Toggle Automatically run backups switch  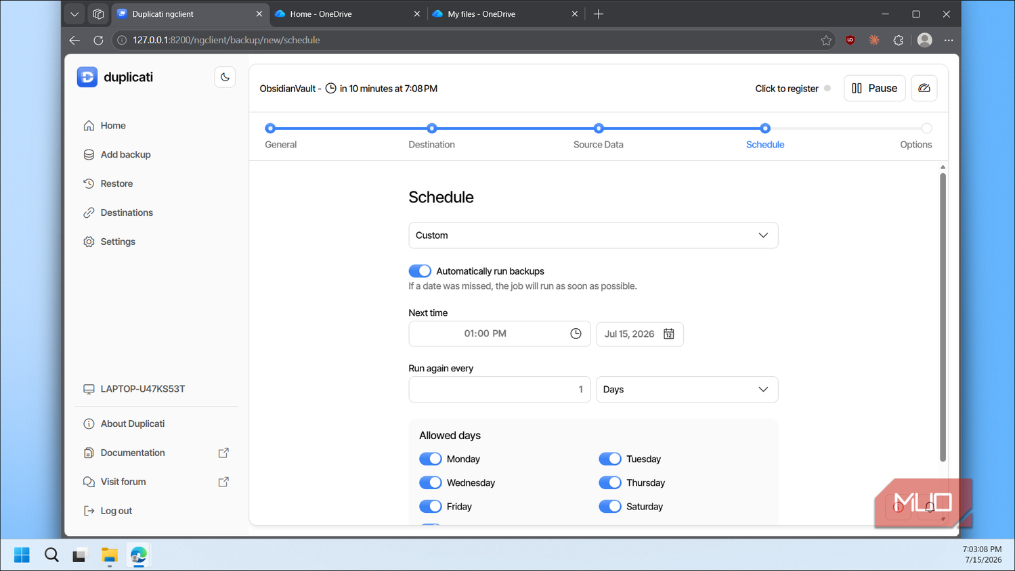point(420,271)
